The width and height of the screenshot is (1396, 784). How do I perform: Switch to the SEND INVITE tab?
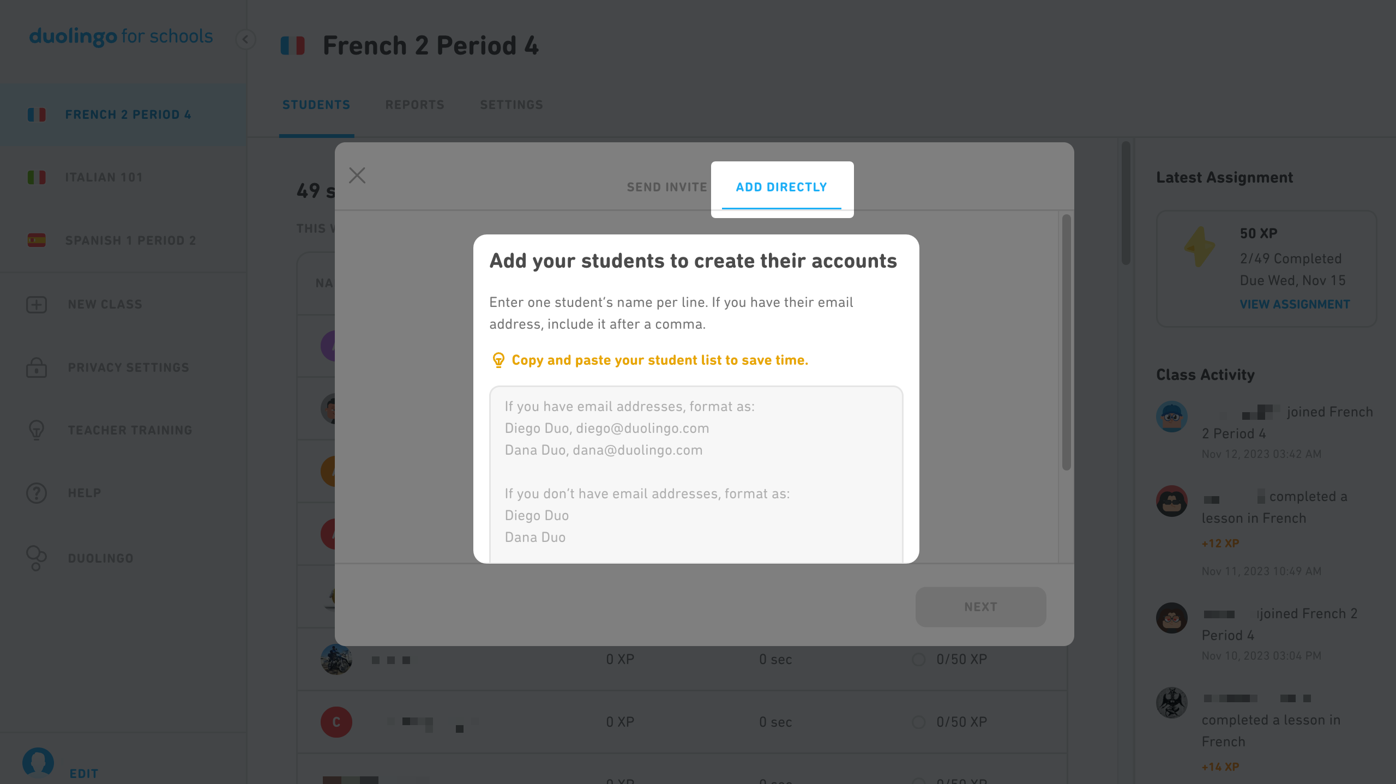click(666, 187)
